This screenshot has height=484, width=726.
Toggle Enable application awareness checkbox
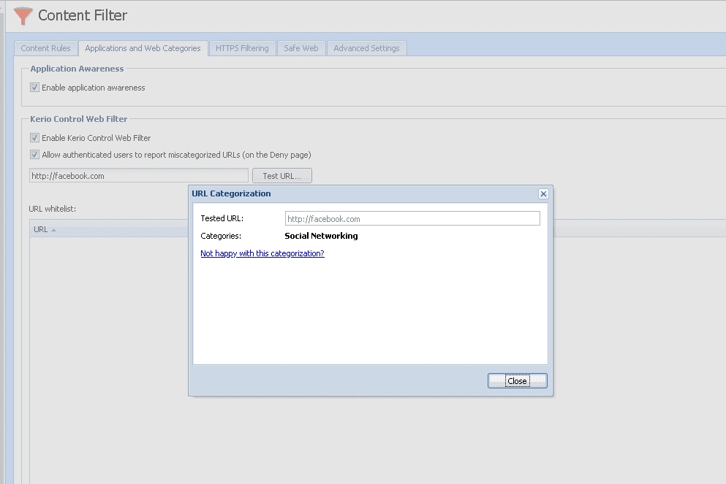(34, 88)
